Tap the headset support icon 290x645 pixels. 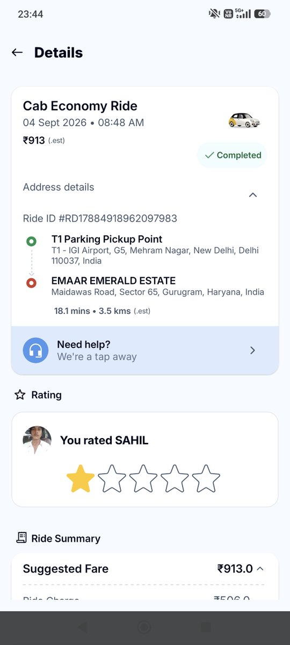pyautogui.click(x=35, y=350)
